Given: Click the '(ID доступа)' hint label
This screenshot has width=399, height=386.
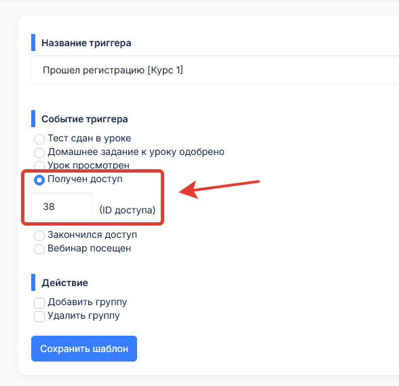Looking at the screenshot, I should [x=128, y=210].
